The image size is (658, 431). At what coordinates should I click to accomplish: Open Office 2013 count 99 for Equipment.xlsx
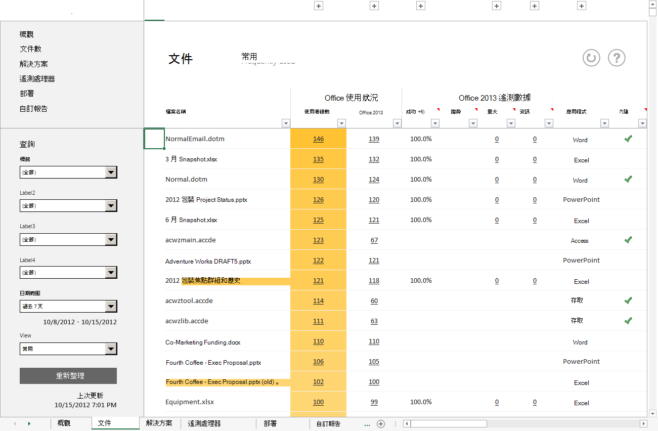pos(374,402)
